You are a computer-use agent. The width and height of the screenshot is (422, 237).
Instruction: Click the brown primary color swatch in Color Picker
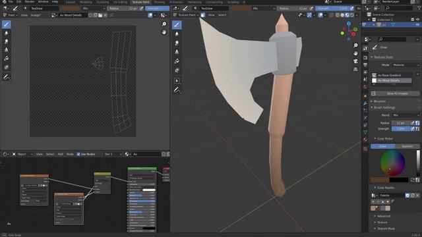point(380,180)
